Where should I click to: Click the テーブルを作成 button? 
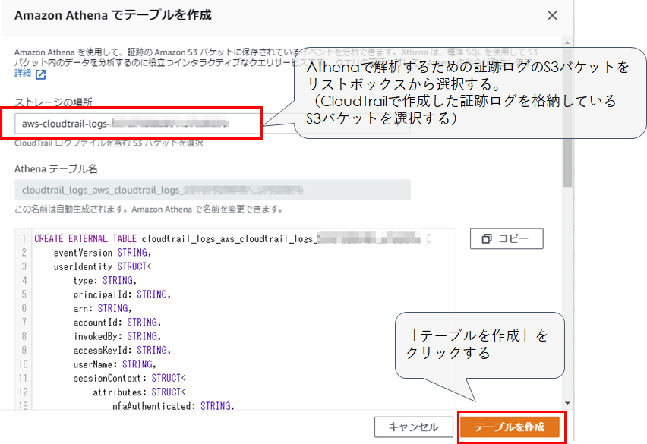pyautogui.click(x=510, y=427)
